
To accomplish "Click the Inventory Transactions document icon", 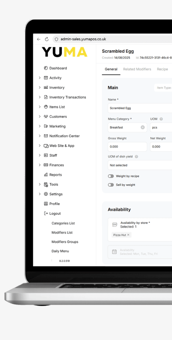I will click(46, 97).
